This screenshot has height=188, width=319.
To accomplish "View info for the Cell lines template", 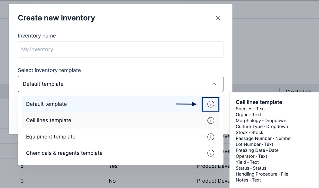I will pos(210,120).
